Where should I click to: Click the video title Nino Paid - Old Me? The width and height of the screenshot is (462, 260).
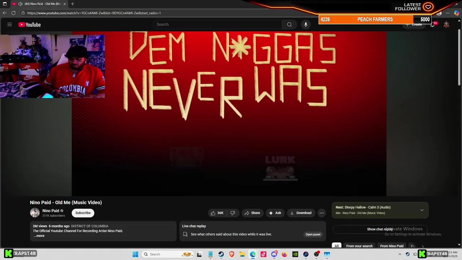tap(66, 203)
